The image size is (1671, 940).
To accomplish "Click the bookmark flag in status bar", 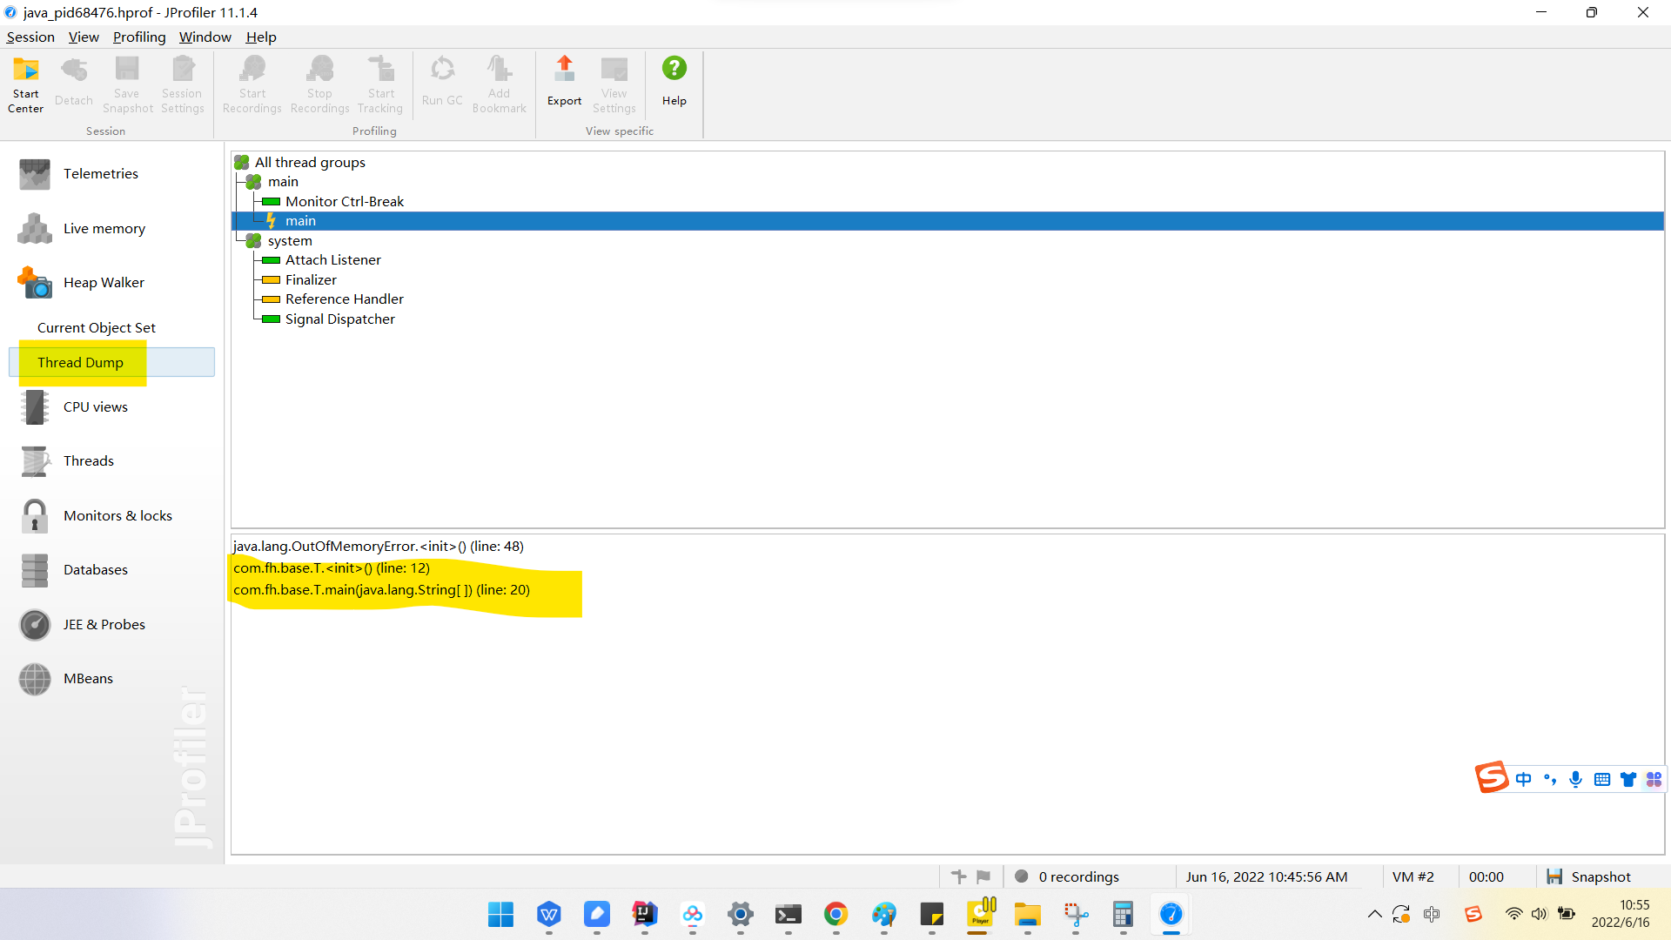I will 983,876.
